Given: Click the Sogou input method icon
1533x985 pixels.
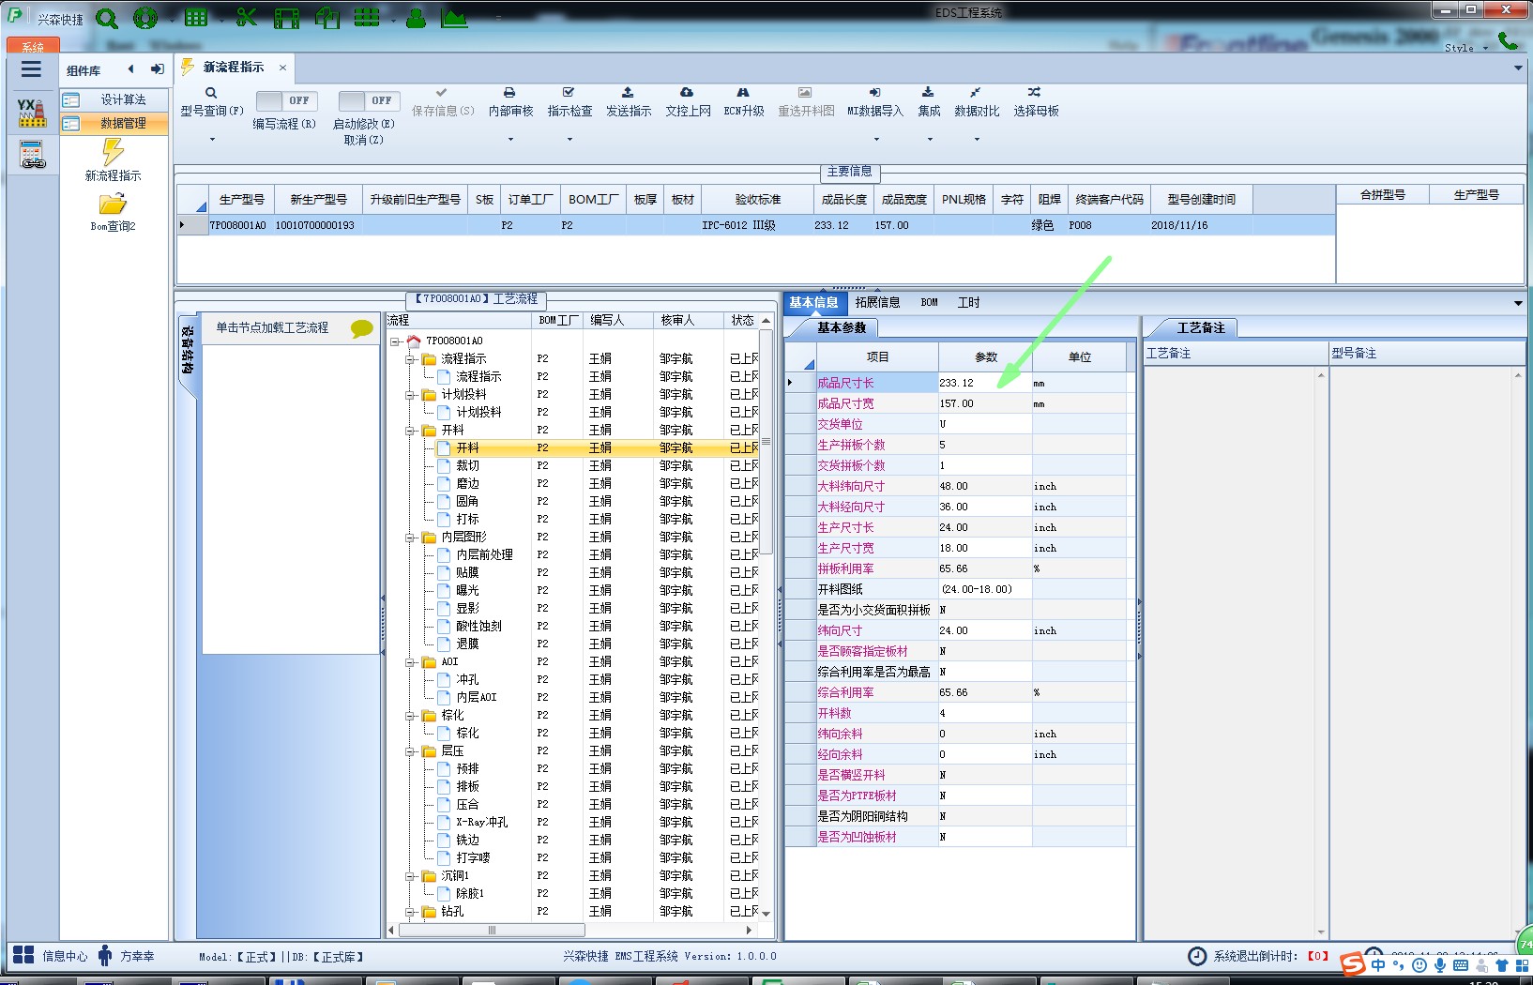Looking at the screenshot, I should (x=1351, y=963).
